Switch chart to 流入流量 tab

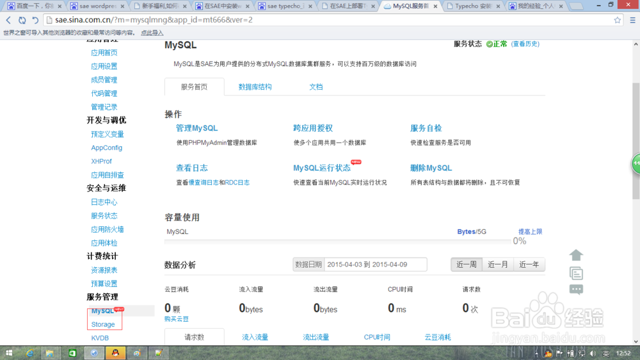coord(255,337)
